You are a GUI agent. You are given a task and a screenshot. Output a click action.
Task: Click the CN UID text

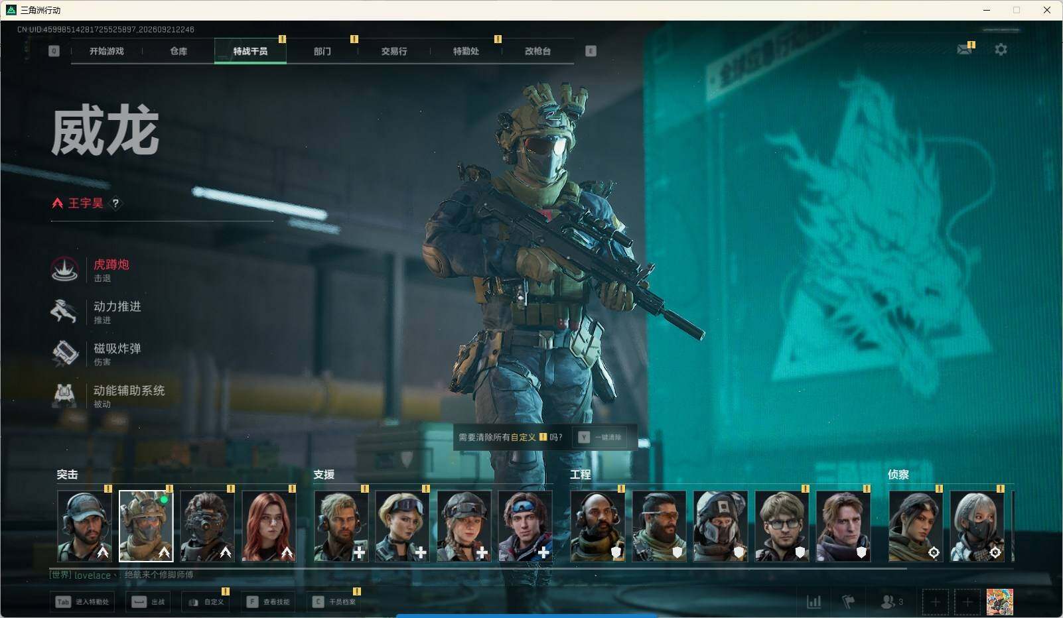106,30
